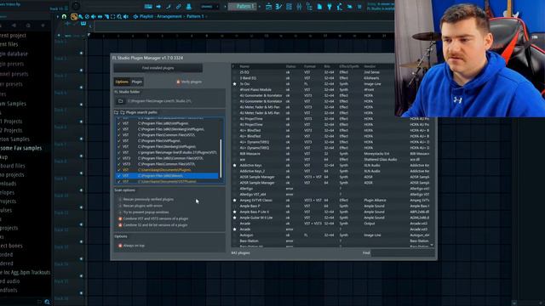Toggle Rescan plugins with errors option

click(x=120, y=206)
